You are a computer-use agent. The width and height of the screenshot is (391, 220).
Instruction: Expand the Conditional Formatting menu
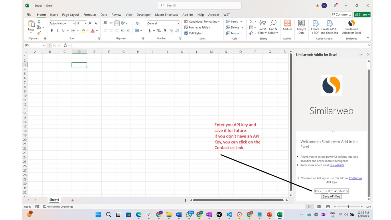point(202,21)
